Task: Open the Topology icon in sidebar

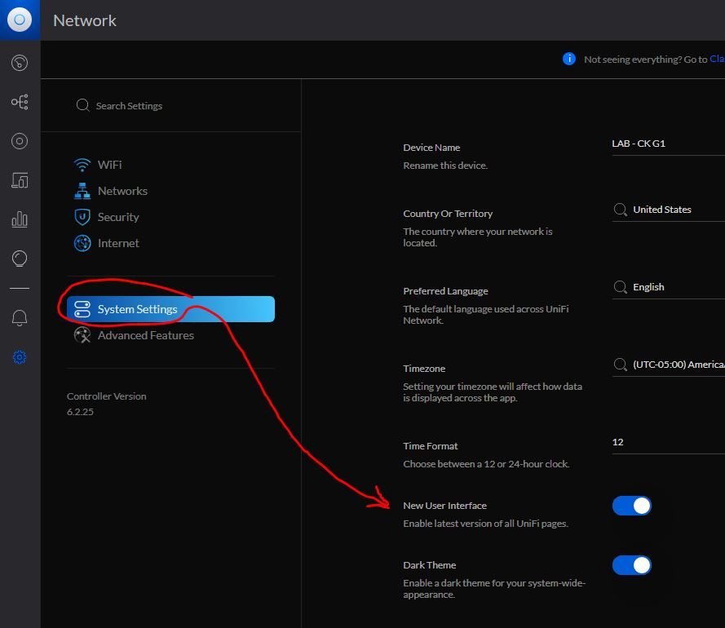Action: [x=20, y=102]
